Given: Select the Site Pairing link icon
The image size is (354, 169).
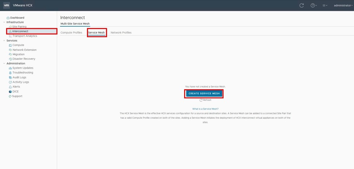Looking at the screenshot, I should click(x=10, y=27).
